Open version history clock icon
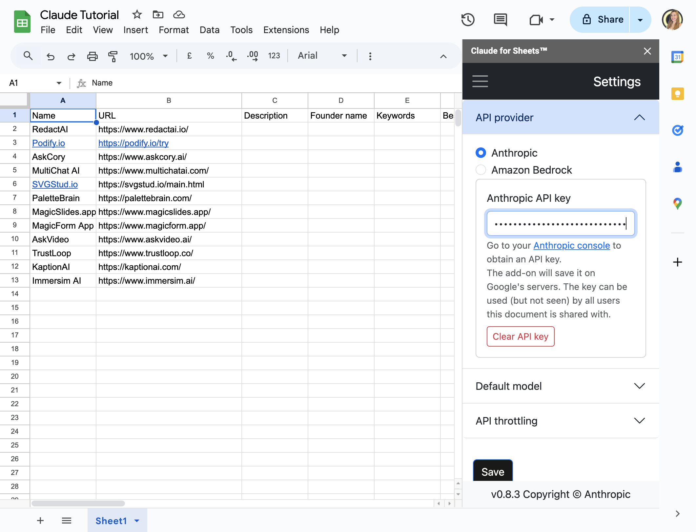Screen dimensions: 696x532 pos(468,20)
